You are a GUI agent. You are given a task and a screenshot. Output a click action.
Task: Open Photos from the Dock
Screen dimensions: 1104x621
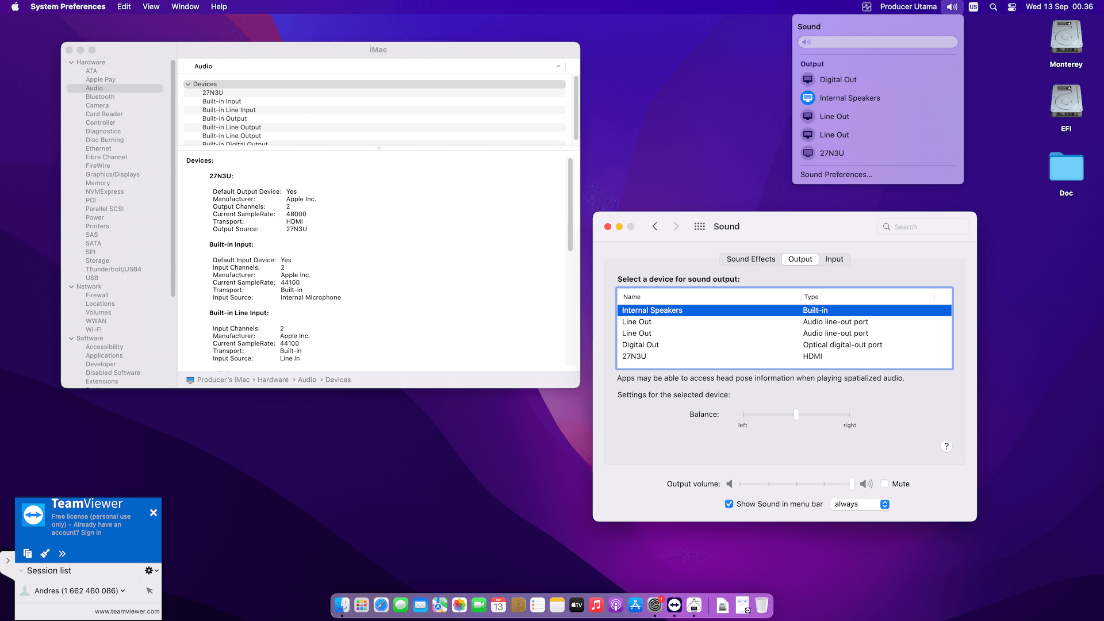tap(459, 605)
